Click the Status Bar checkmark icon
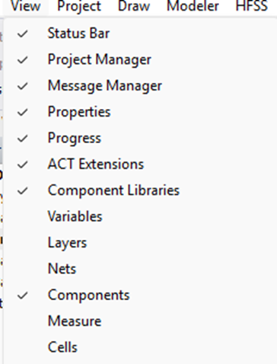This screenshot has width=277, height=364. click(23, 34)
